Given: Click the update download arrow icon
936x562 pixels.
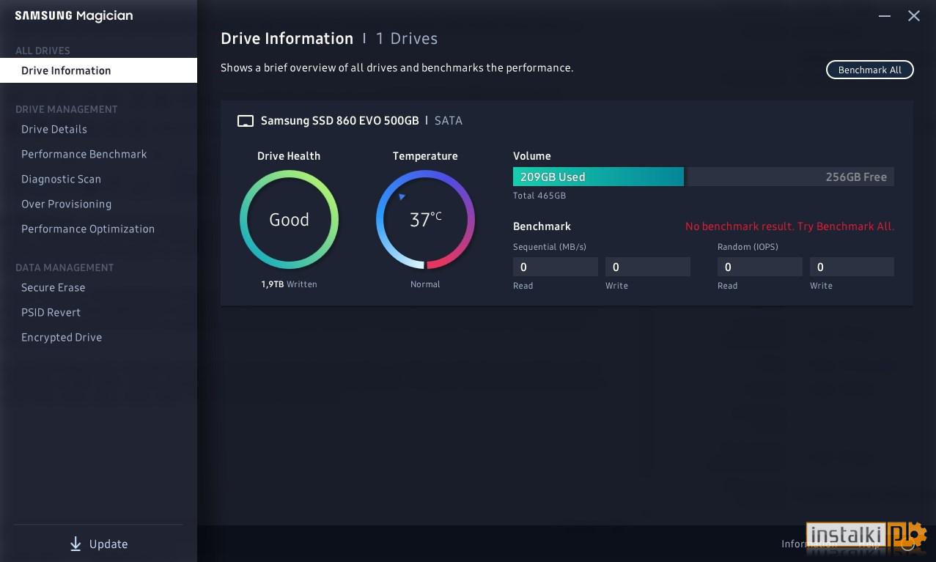Looking at the screenshot, I should (75, 544).
